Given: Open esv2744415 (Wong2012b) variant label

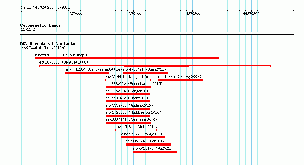Looking at the screenshot, I should point(127,77).
